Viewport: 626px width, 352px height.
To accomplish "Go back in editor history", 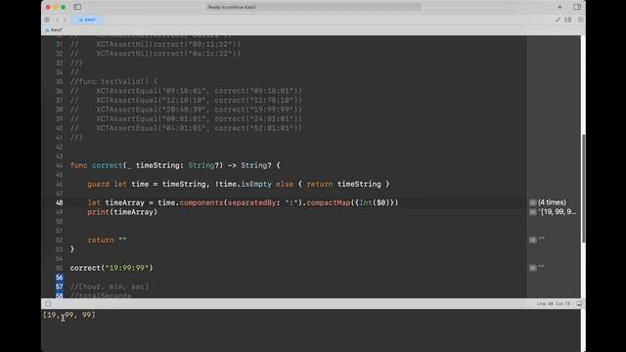I will pos(58,20).
